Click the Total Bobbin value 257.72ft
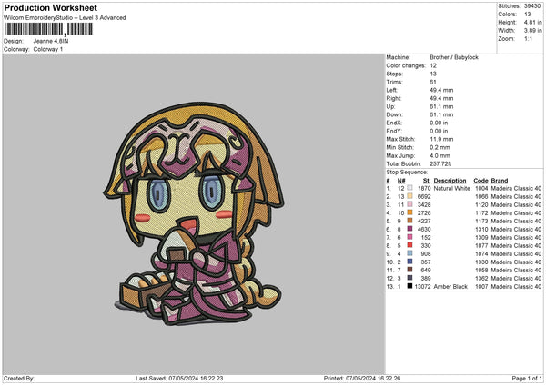Viewport: 546px width, 385px height. [440, 163]
